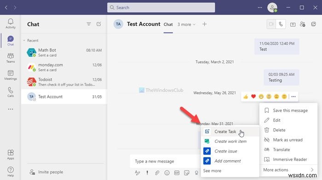The height and width of the screenshot is (180, 322).
Task: Select Mark as unread
Action: [x=288, y=140]
